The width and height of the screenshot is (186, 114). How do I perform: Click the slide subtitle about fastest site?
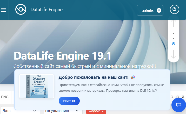point(85,66)
